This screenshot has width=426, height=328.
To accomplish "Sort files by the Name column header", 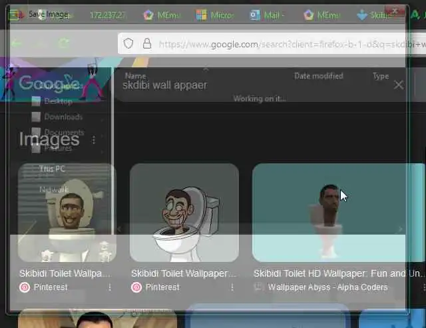I will [135, 76].
